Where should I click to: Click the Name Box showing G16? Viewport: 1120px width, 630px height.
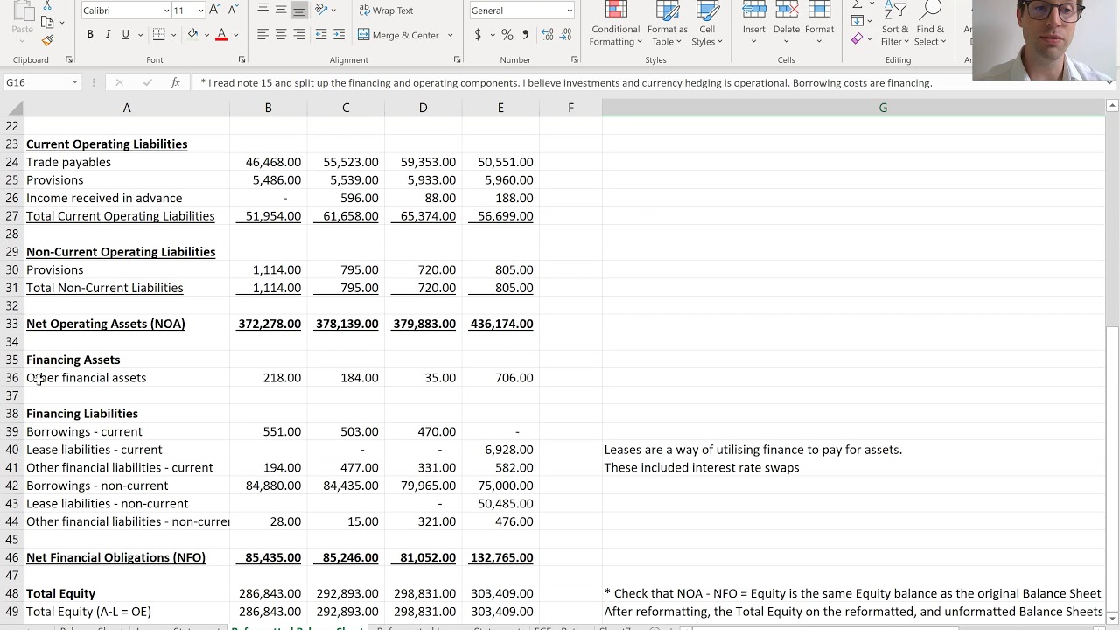[x=37, y=82]
